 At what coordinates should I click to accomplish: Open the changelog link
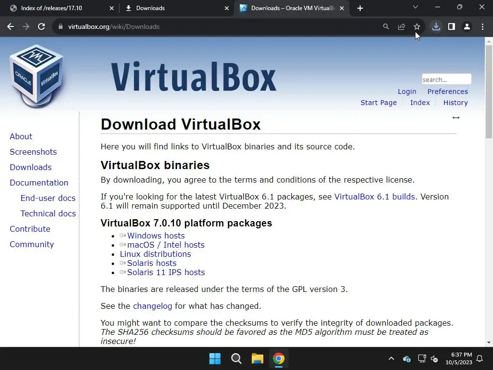153,306
